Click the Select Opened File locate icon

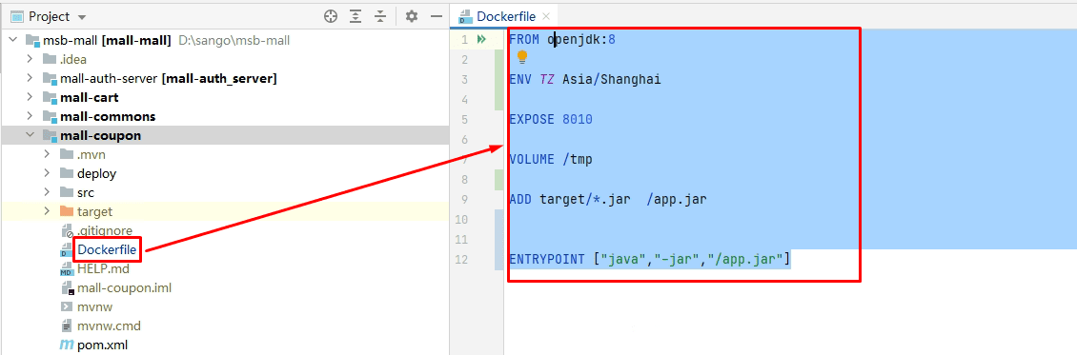click(331, 16)
